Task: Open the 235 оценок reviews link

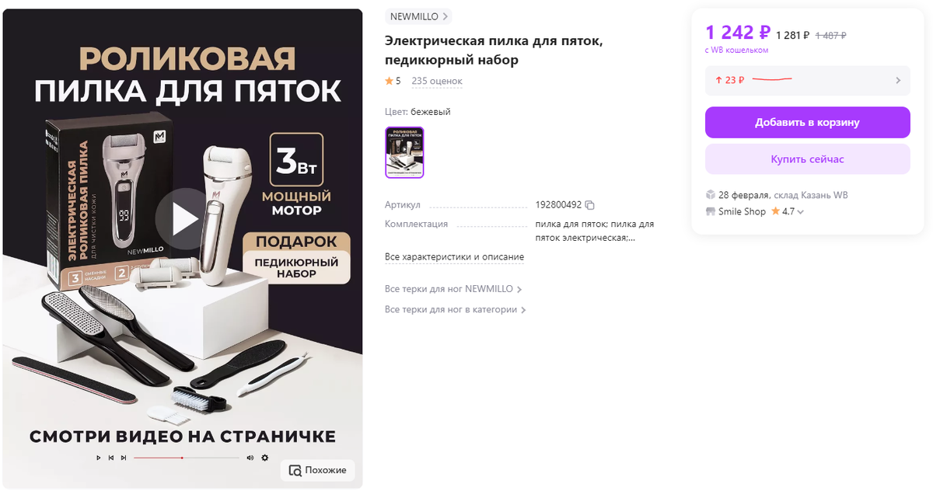Action: [437, 81]
